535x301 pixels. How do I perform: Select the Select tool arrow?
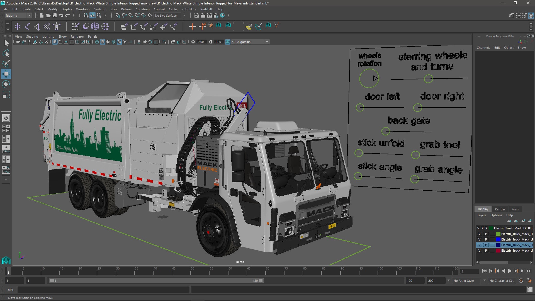[x=6, y=43]
